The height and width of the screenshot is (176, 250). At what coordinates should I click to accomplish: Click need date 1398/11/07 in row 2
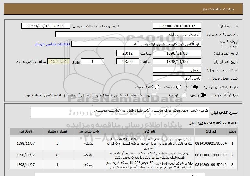(26, 155)
